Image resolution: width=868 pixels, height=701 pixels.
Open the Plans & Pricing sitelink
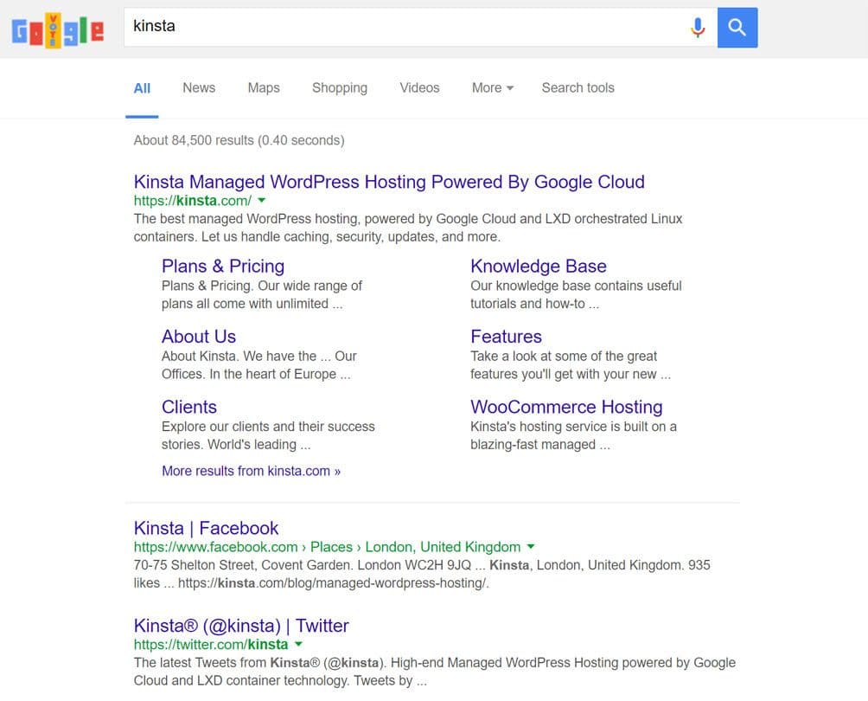[x=223, y=267]
